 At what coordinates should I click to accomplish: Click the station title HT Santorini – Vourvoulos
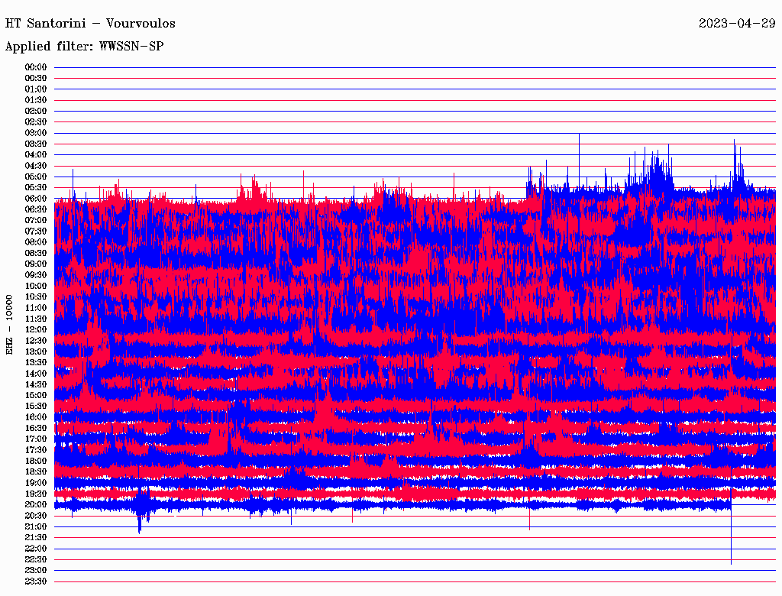[90, 23]
